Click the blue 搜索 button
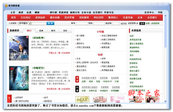Image resolution: width=173 pixels, height=112 pixels. tap(50, 23)
